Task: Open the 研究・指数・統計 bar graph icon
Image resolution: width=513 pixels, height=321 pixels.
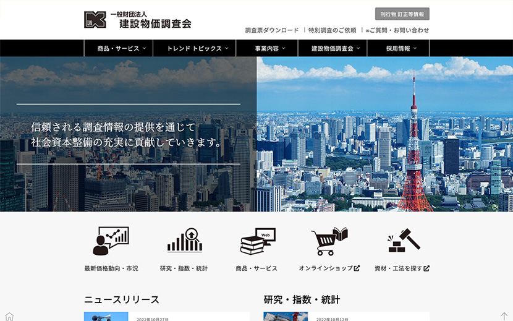Action: (x=185, y=240)
